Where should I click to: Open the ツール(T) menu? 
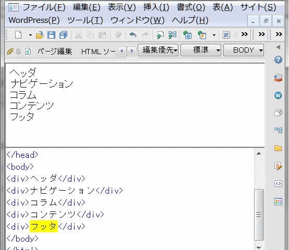click(85, 20)
